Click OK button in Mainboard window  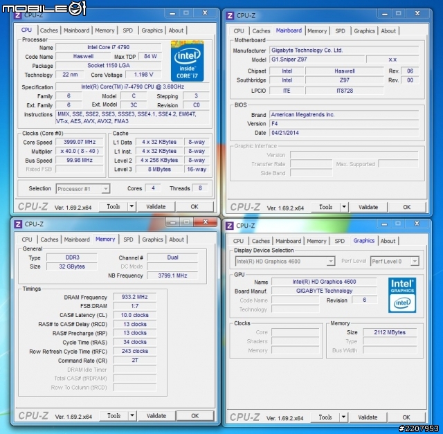click(407, 207)
